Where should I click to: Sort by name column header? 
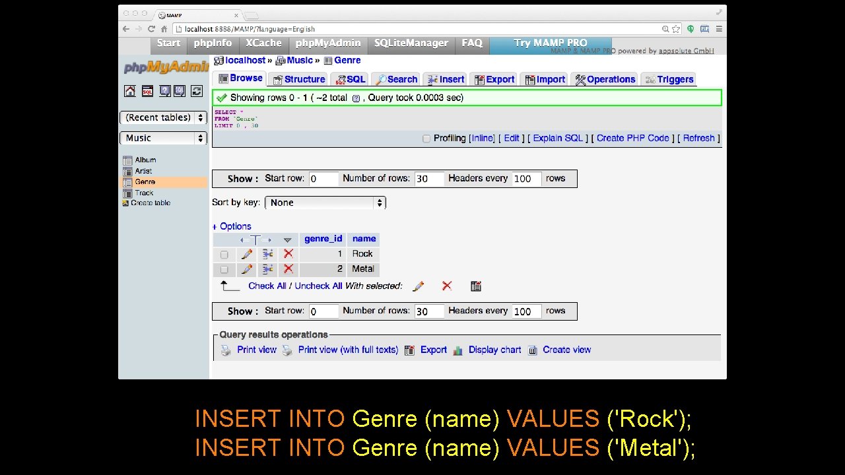coord(364,239)
